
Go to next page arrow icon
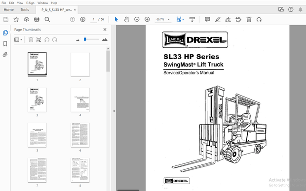coord(83,19)
